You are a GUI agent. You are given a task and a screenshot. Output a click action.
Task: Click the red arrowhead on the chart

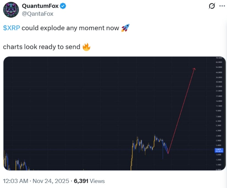pyautogui.click(x=194, y=69)
